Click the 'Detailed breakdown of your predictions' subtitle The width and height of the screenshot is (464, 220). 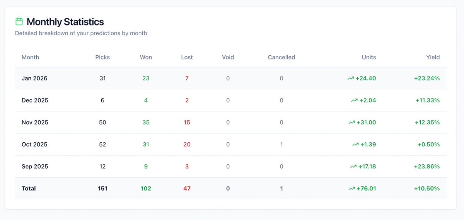click(x=81, y=33)
